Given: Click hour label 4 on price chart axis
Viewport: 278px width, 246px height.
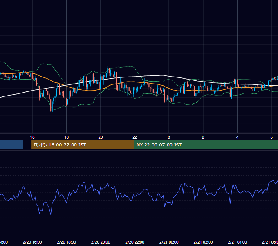Looking at the screenshot, I should tap(237, 137).
